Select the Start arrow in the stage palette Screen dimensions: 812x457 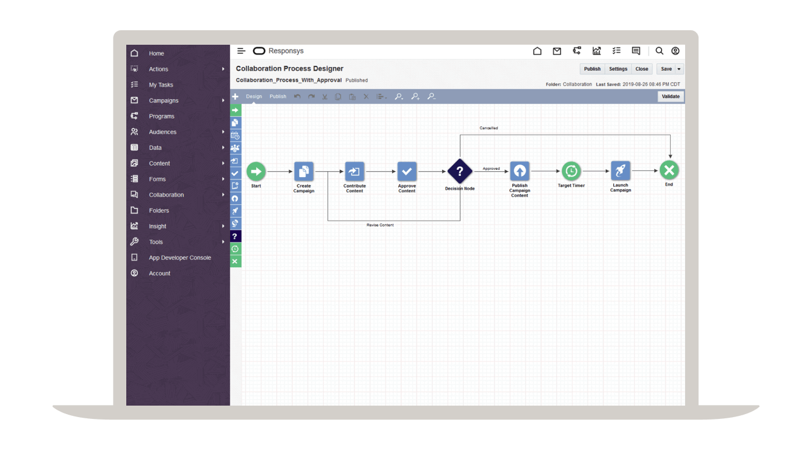pos(236,110)
